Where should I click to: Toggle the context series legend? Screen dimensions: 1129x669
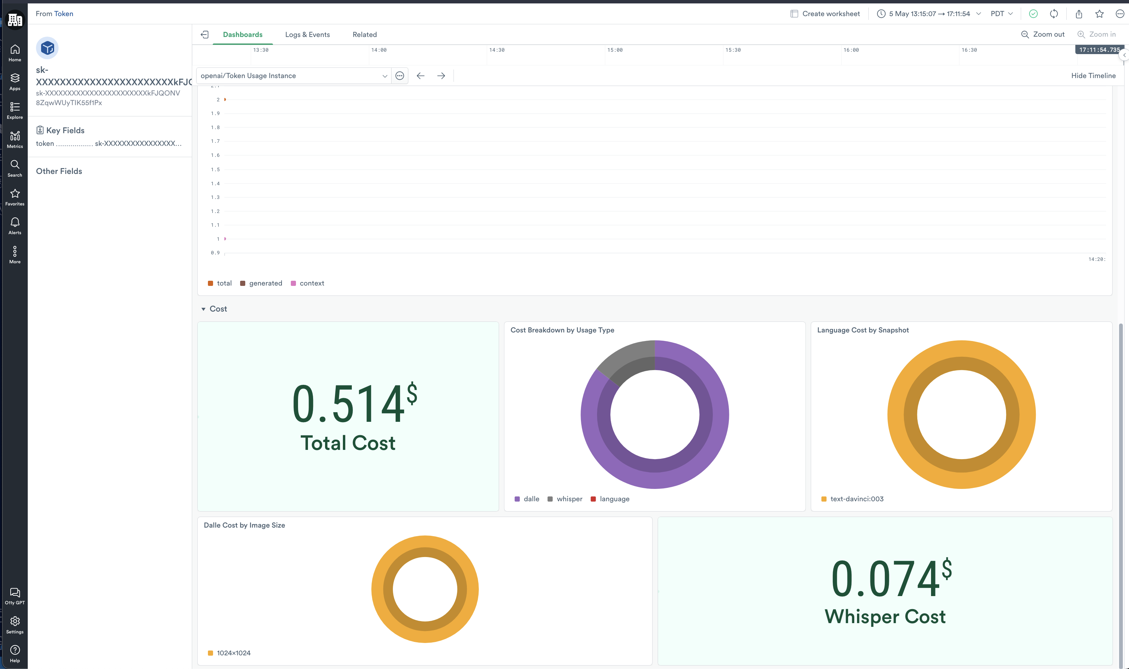click(x=308, y=283)
